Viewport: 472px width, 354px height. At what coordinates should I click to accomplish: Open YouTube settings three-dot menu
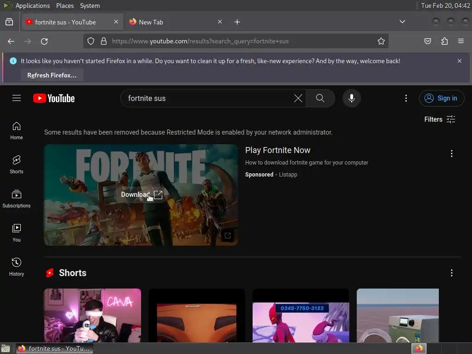coord(406,98)
